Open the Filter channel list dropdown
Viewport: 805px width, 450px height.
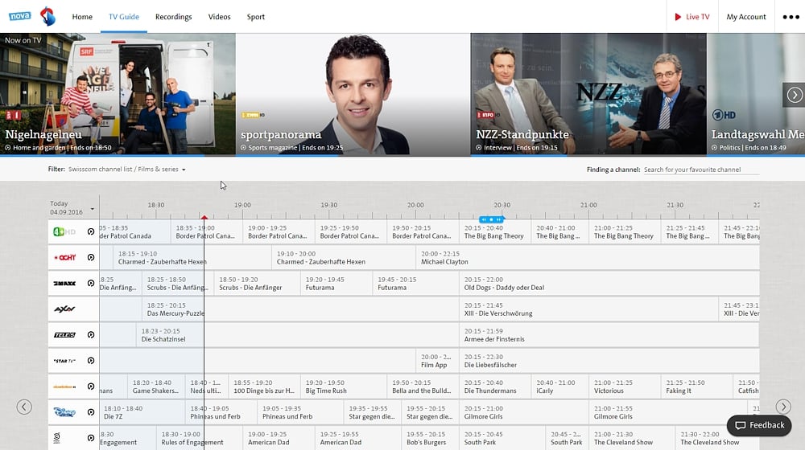127,169
